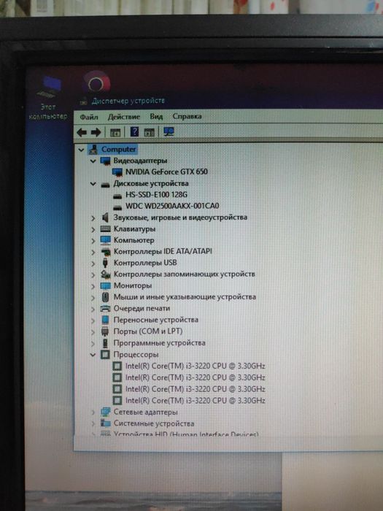Click the monitor icon beside Компьютер
This screenshot has width=383, height=511.
coord(106,240)
